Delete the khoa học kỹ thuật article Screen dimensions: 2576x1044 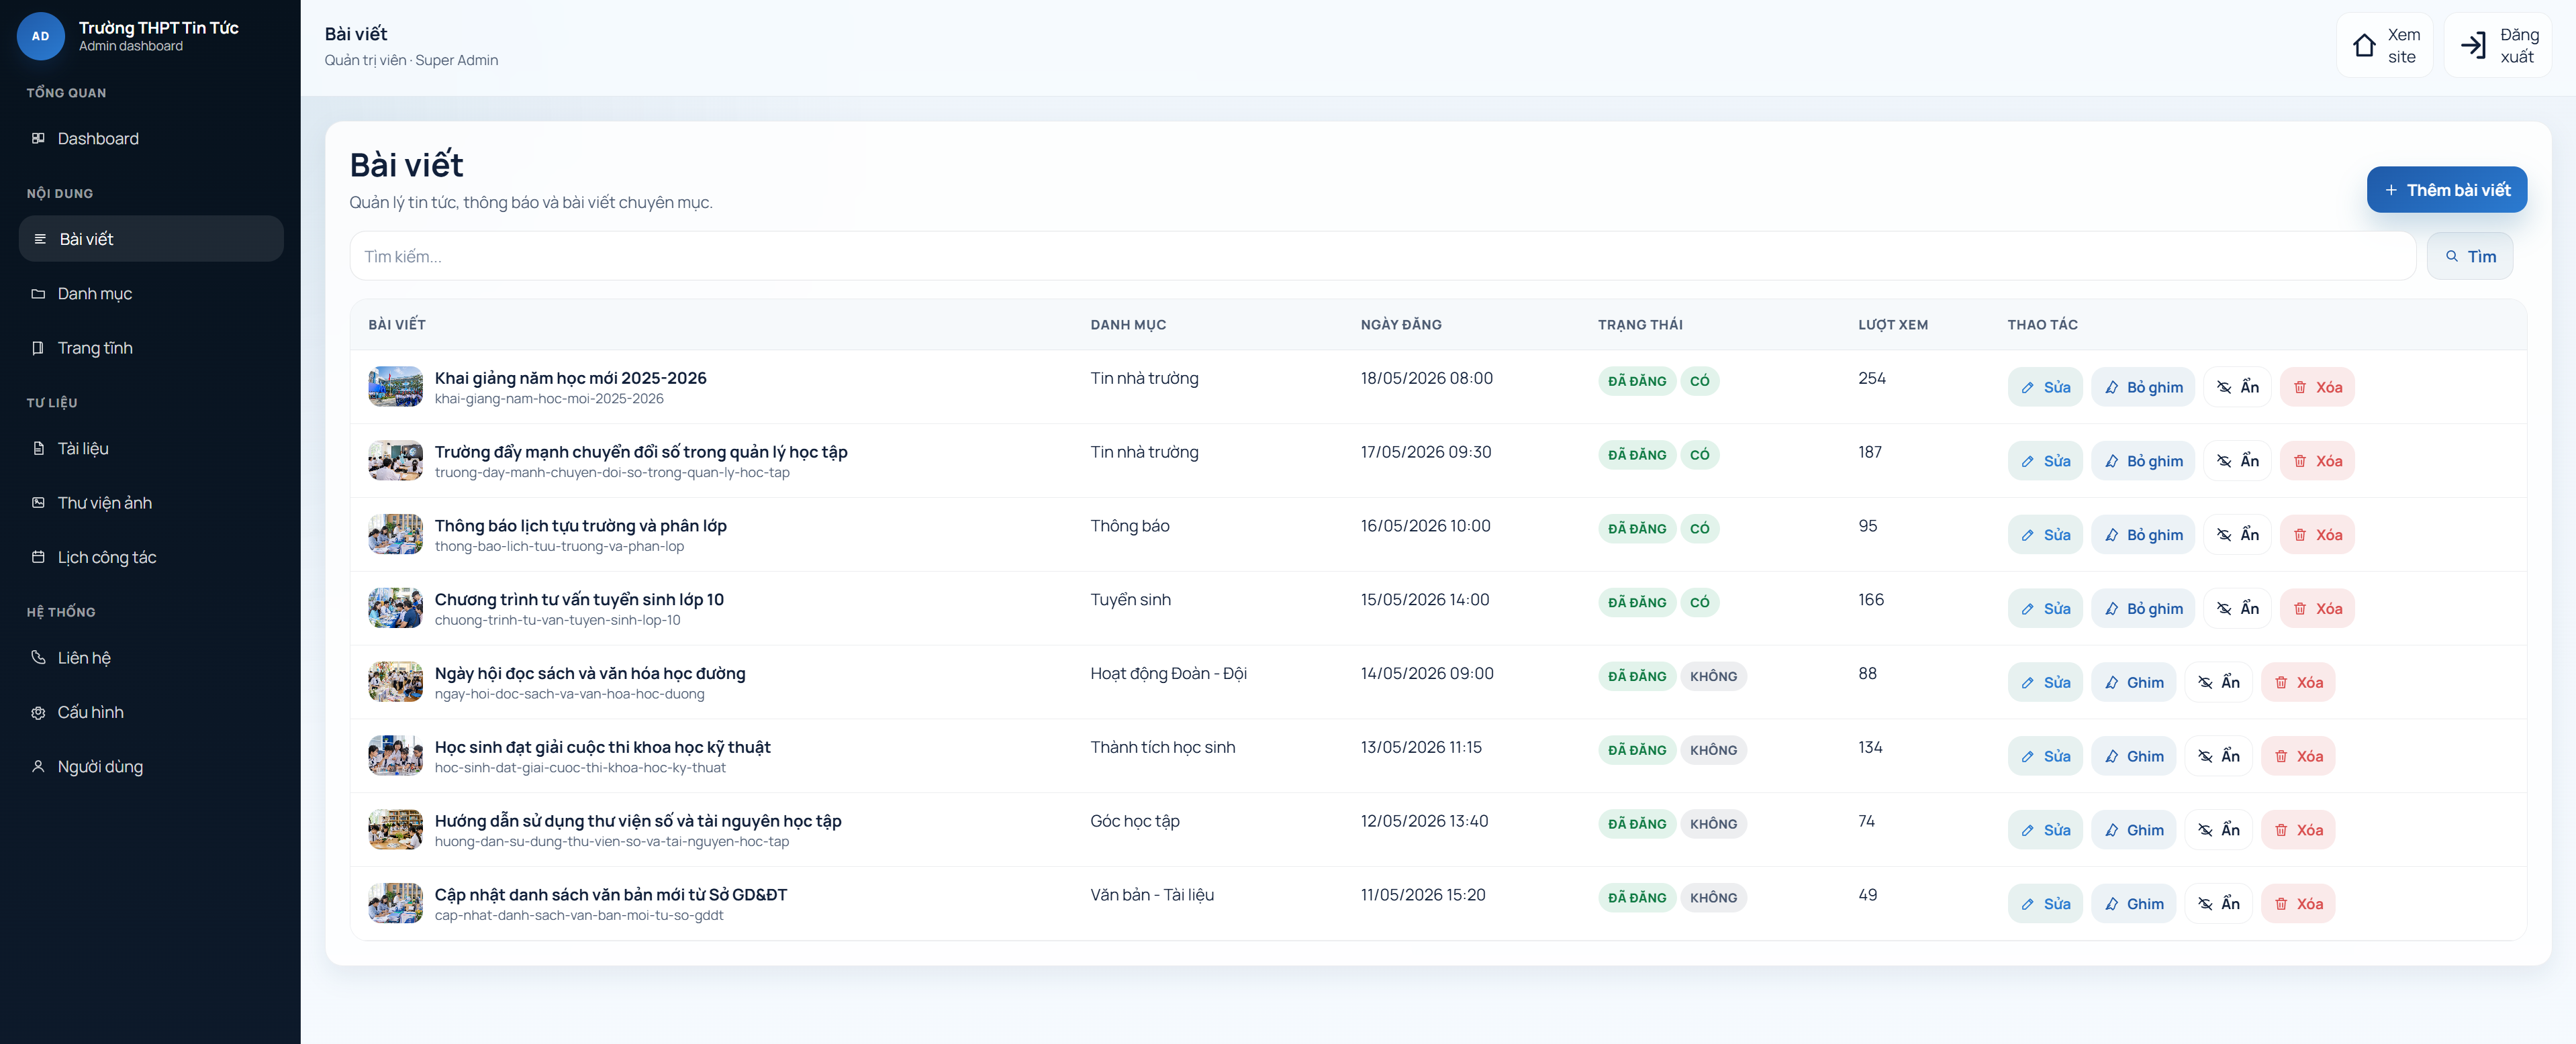2298,758
